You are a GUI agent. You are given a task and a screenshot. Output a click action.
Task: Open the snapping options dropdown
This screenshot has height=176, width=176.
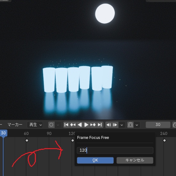click(137, 125)
